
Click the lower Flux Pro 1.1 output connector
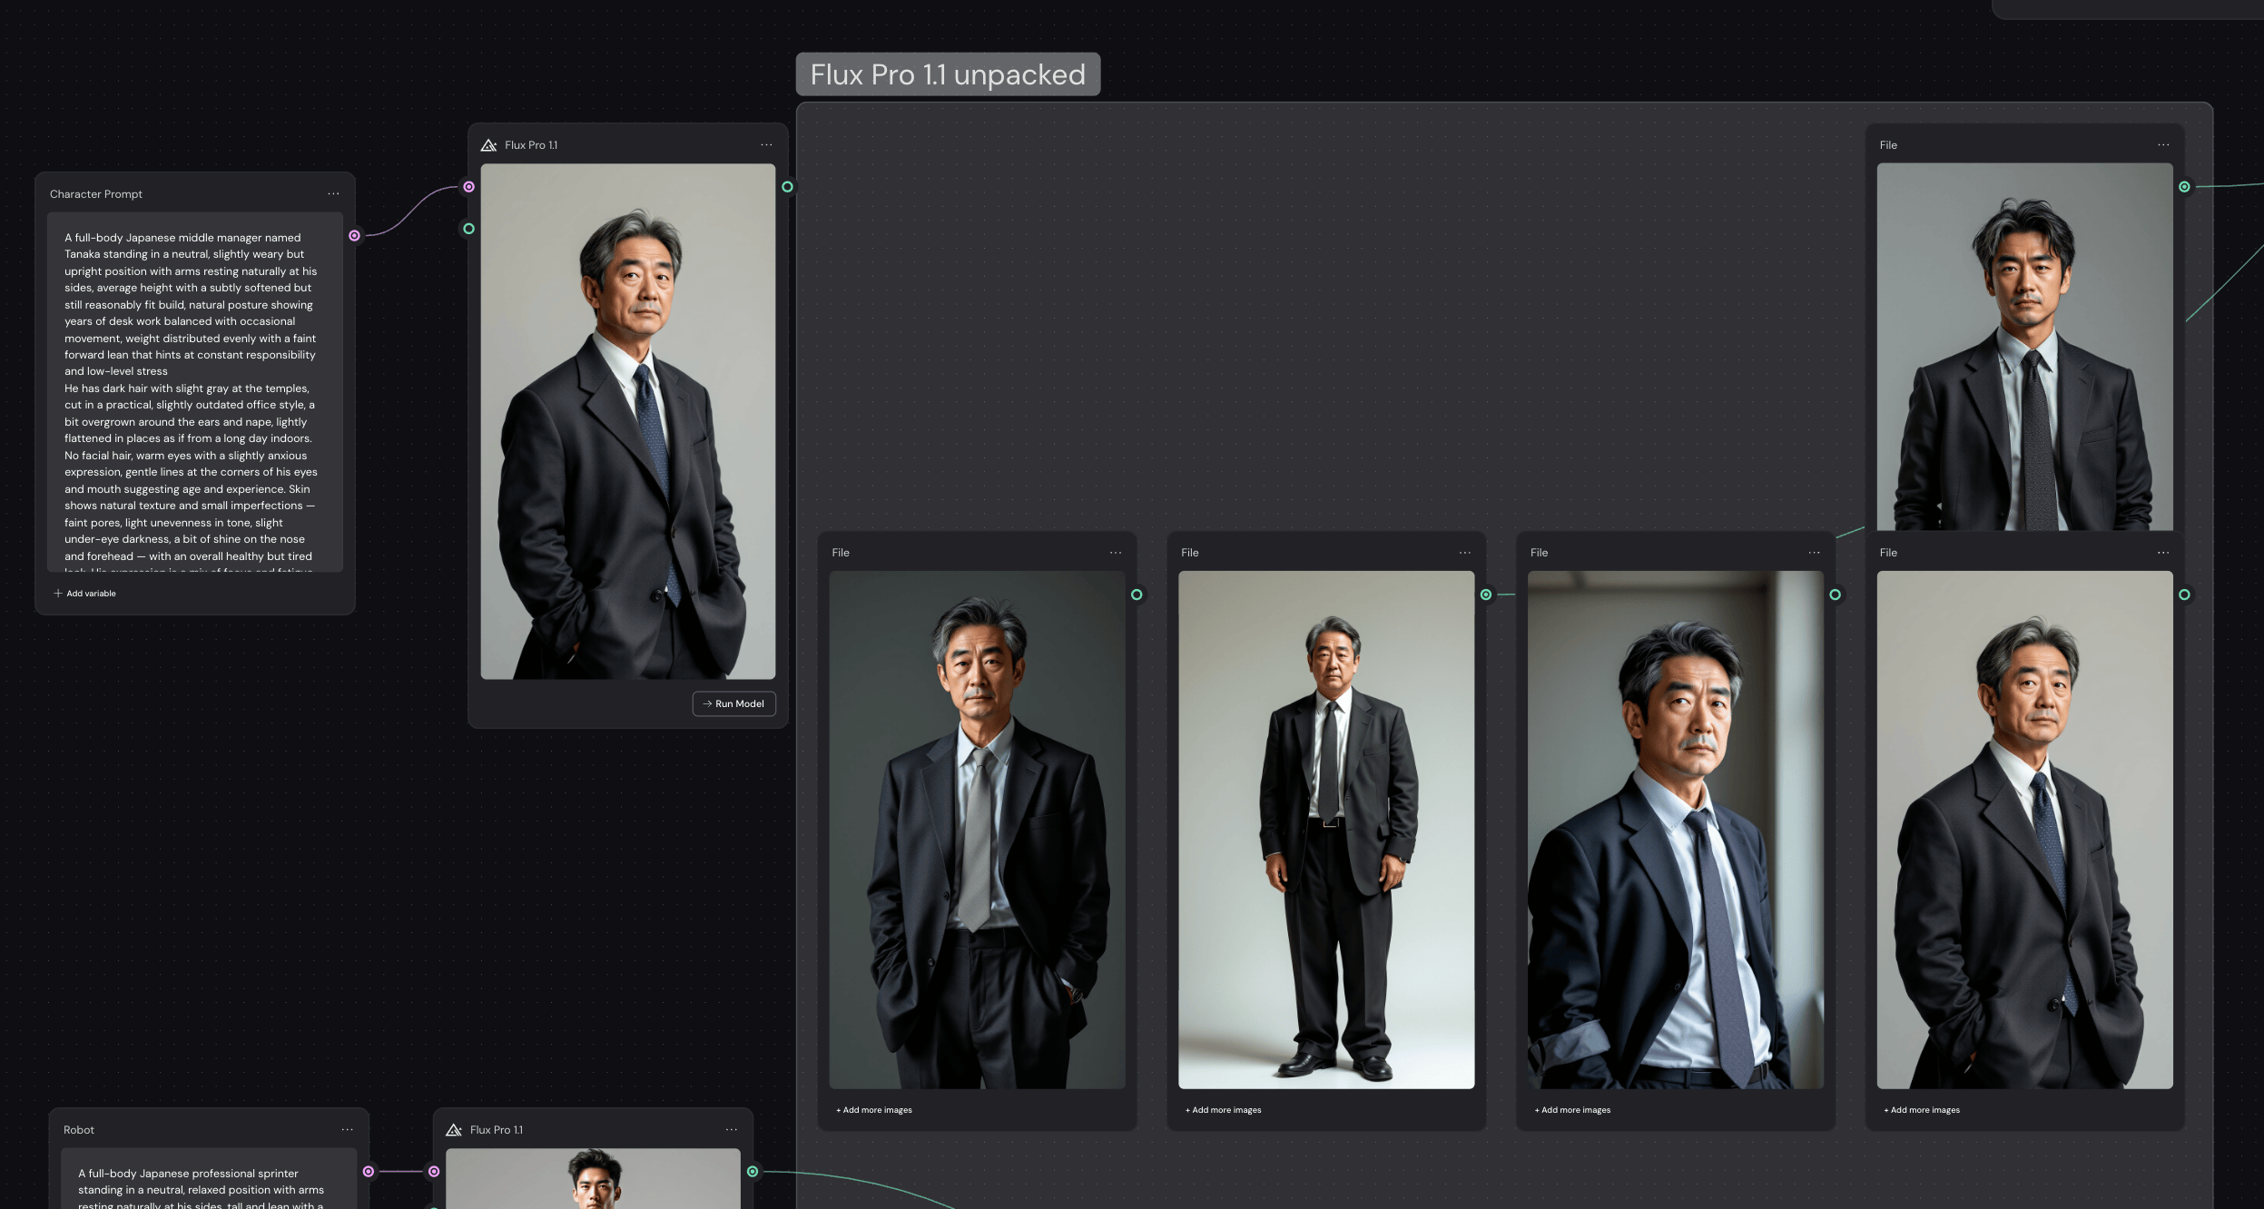click(753, 1172)
